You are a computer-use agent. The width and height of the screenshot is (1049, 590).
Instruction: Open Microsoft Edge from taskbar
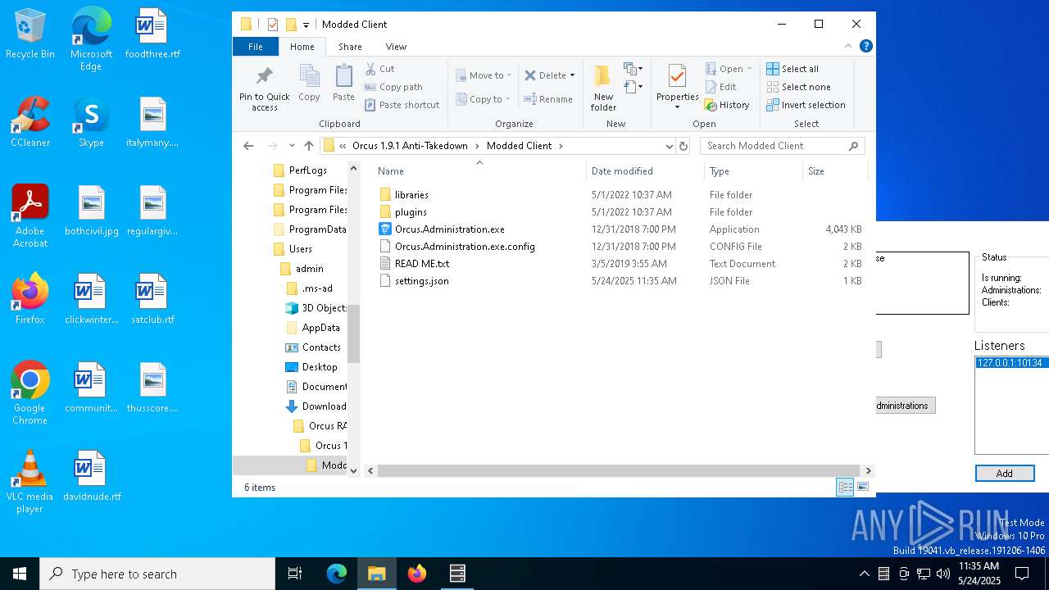(337, 574)
